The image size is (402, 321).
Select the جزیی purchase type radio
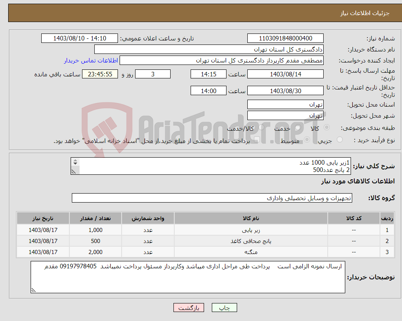(x=340, y=140)
